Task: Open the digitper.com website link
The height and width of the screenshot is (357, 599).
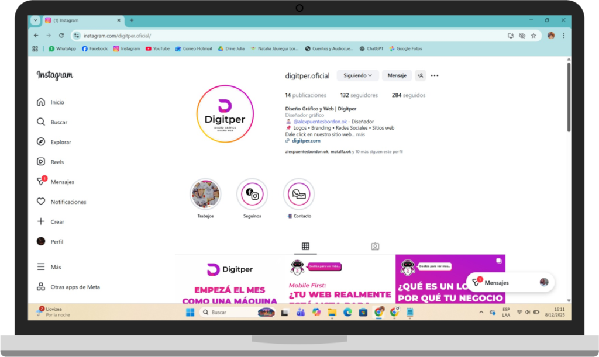Action: 306,141
